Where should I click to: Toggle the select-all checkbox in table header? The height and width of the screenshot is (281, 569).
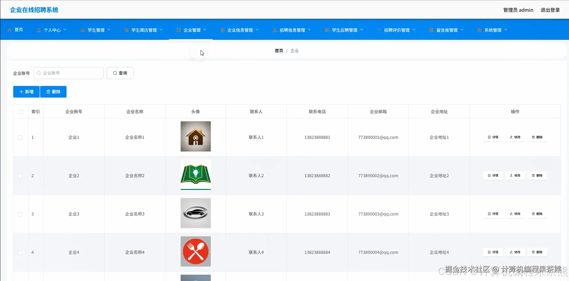(x=21, y=112)
